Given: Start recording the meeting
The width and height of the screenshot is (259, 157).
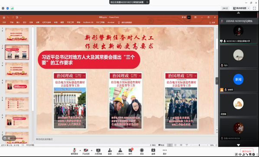Looking at the screenshot, I should 142,151.
